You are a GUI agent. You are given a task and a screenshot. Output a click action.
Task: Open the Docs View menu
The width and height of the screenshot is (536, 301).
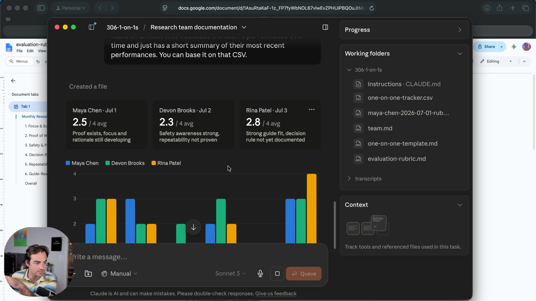tap(42, 51)
